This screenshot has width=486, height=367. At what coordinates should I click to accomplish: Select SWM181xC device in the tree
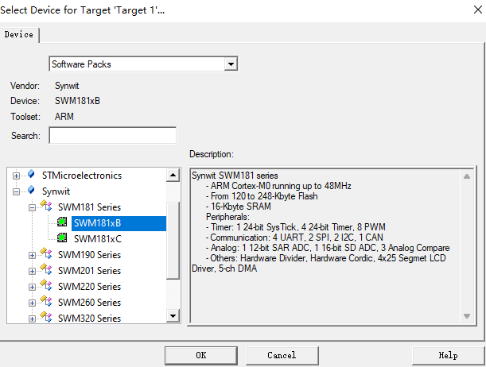coord(96,238)
